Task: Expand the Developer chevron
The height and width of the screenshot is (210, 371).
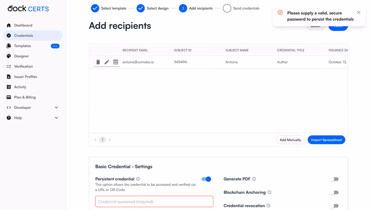Action: pos(56,108)
